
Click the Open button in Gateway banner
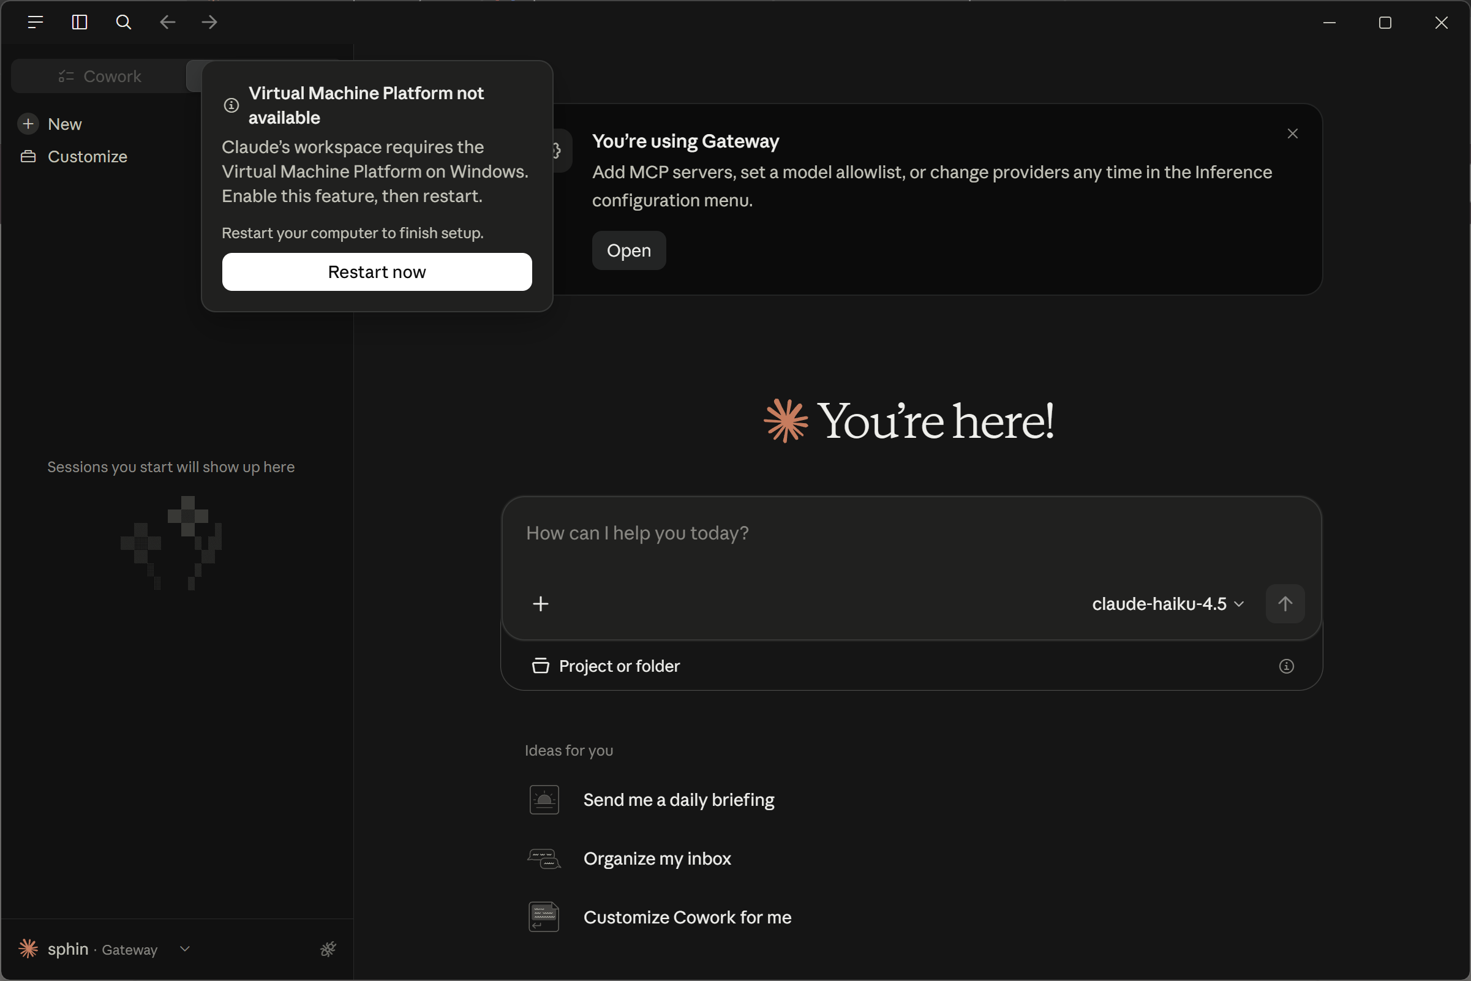pyautogui.click(x=629, y=250)
